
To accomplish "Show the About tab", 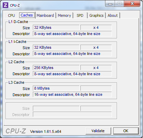I will tap(113, 15).
